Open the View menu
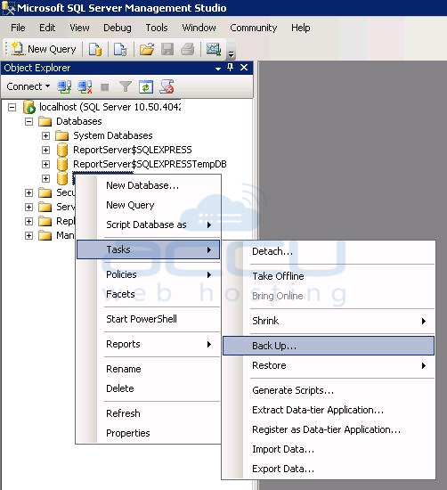The width and height of the screenshot is (447, 490). 79,28
